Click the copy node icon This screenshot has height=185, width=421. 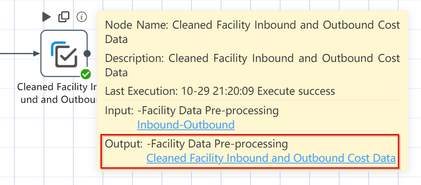64,17
